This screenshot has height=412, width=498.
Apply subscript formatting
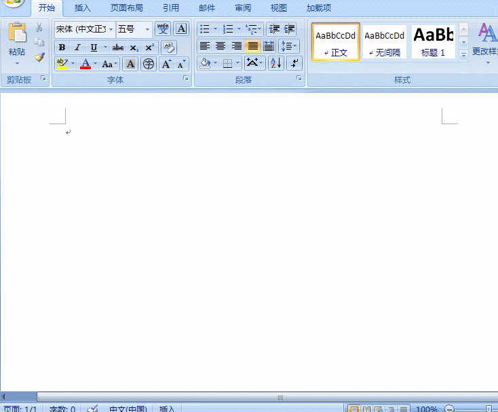pos(134,48)
